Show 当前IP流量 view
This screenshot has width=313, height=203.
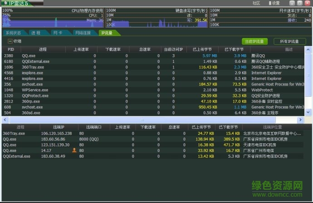coord(254,42)
